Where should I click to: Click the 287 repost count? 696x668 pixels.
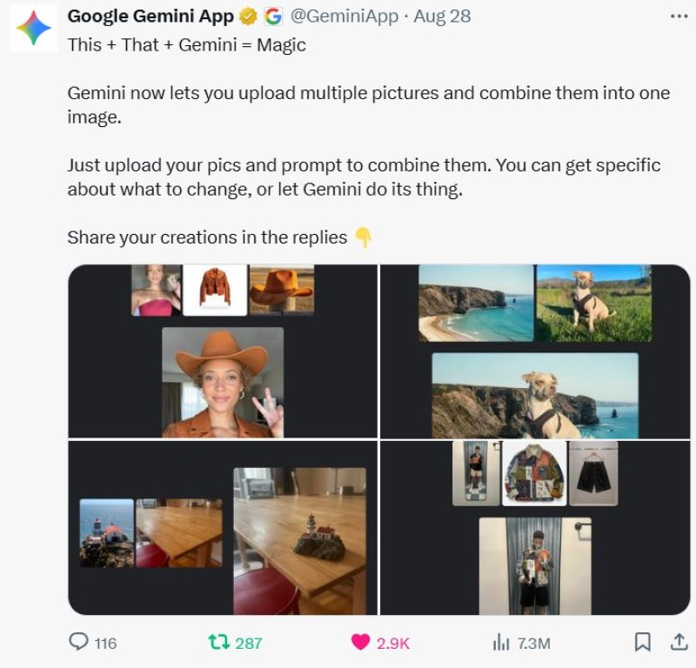(248, 643)
